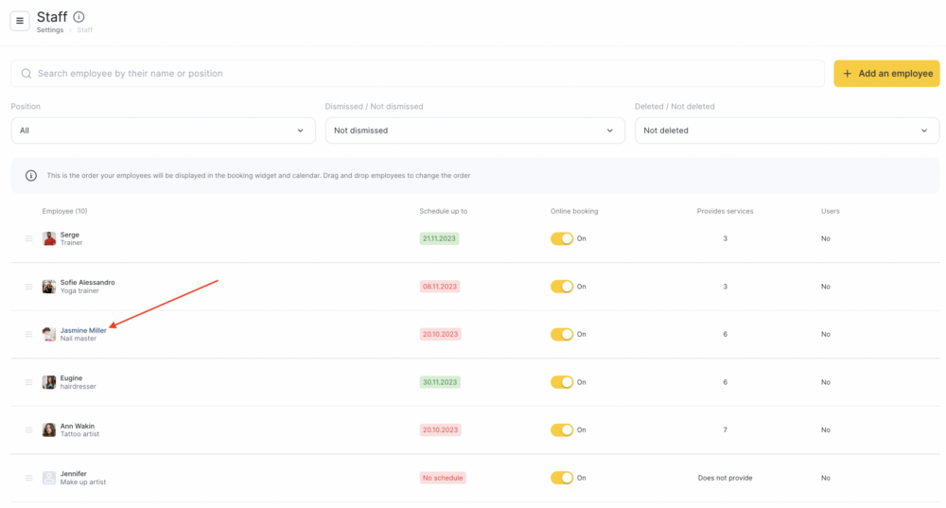The height and width of the screenshot is (508, 946).
Task: Open Jasmine Miller's employee profile
Action: coord(83,330)
